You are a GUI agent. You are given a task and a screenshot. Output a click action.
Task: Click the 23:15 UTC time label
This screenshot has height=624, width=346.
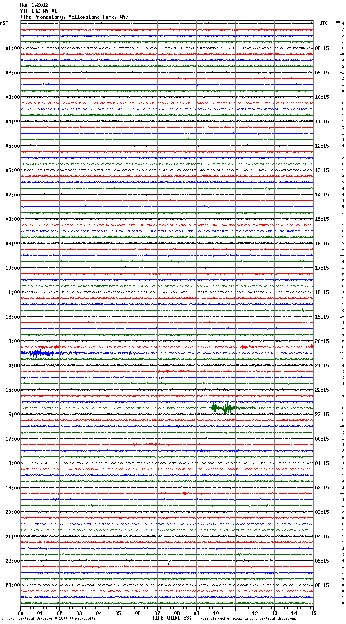click(x=322, y=415)
